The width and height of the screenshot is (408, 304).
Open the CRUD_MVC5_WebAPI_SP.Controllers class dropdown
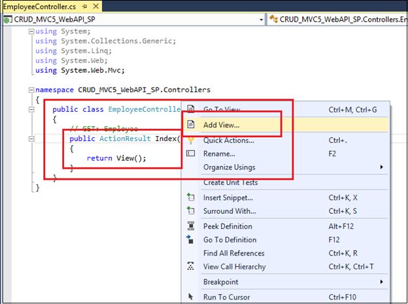(338, 20)
